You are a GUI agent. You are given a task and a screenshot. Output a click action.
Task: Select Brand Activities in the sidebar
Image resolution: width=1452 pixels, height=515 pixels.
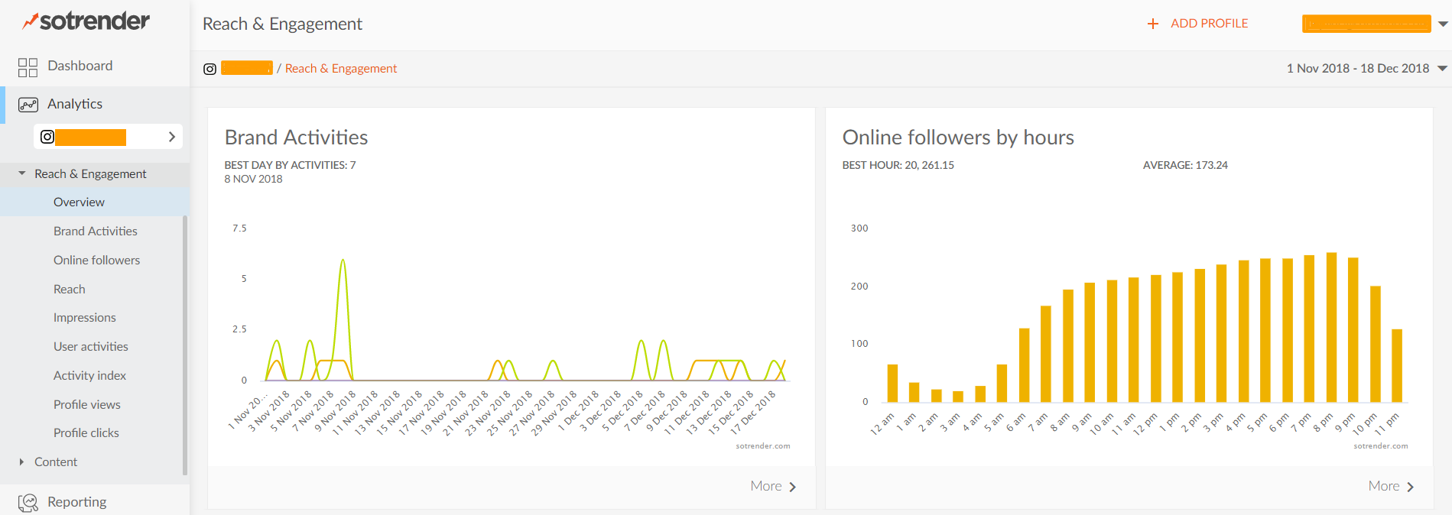tap(96, 231)
